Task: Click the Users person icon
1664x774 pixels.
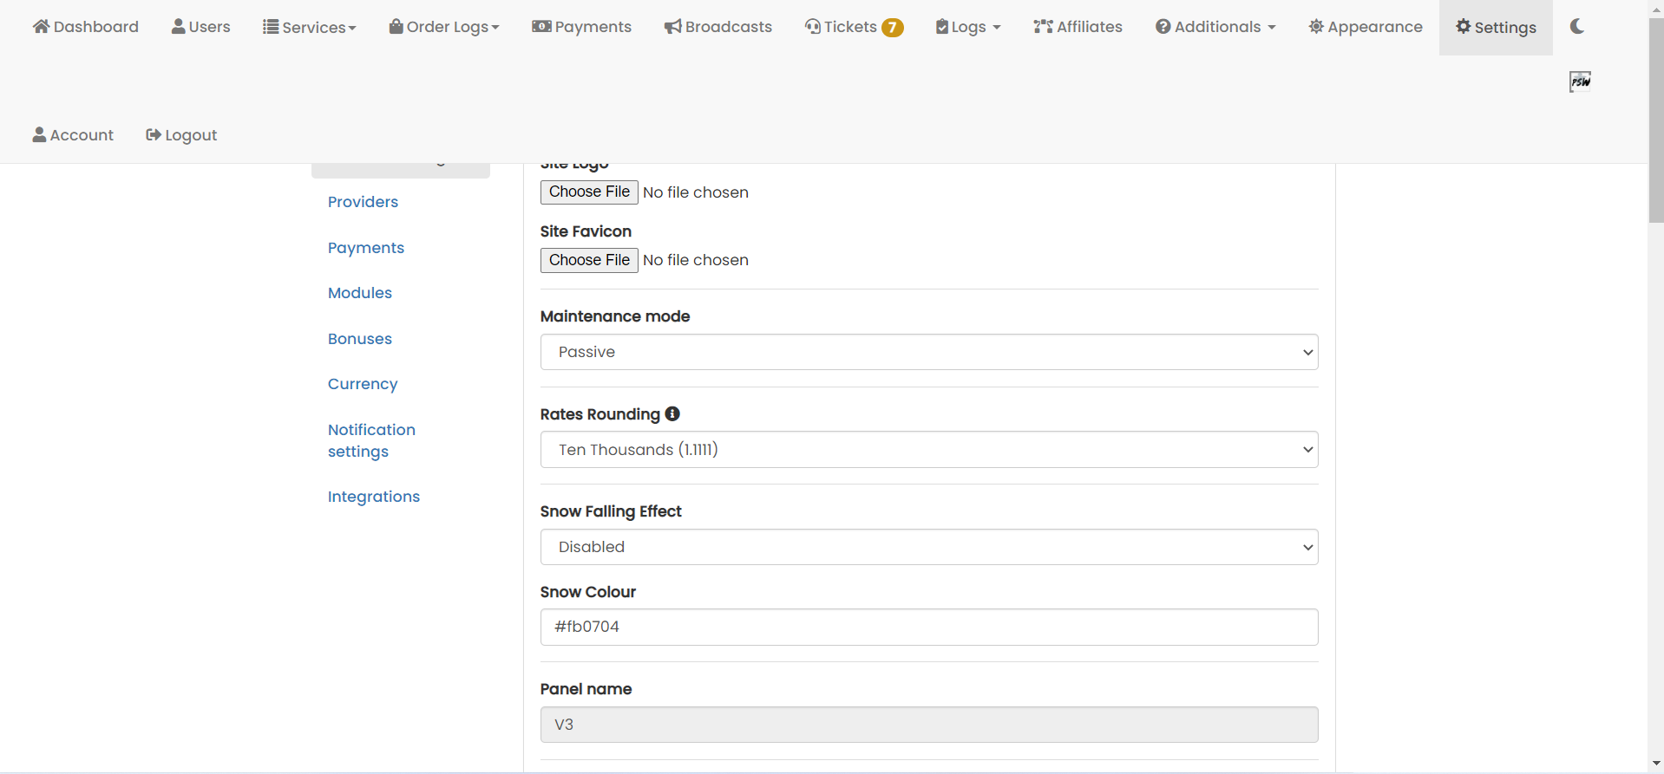Action: tap(178, 26)
